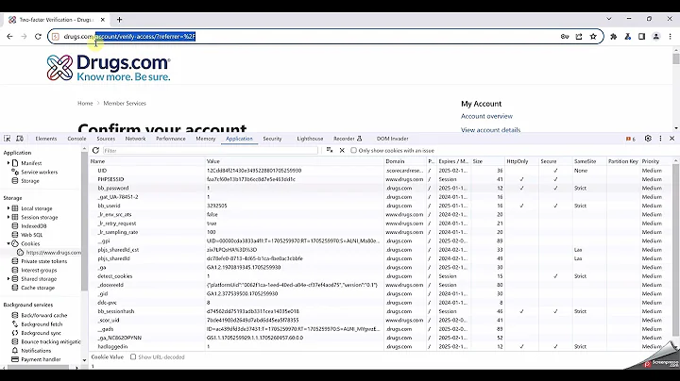The width and height of the screenshot is (680, 381).
Task: Close the Two-factor Verification tab
Action: tap(103, 20)
